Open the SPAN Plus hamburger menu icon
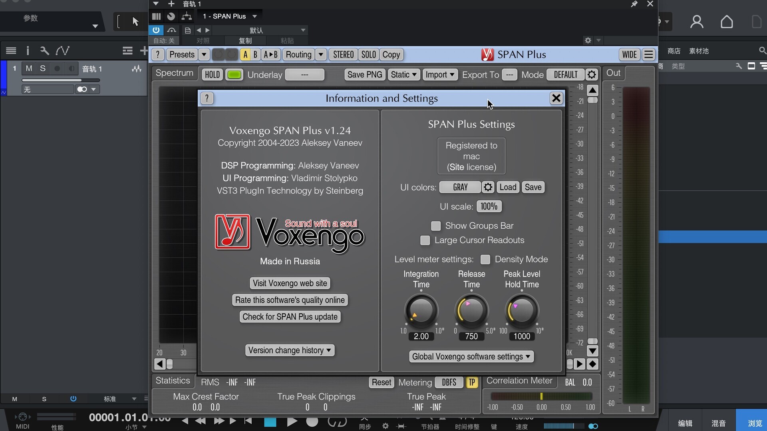 tap(649, 55)
